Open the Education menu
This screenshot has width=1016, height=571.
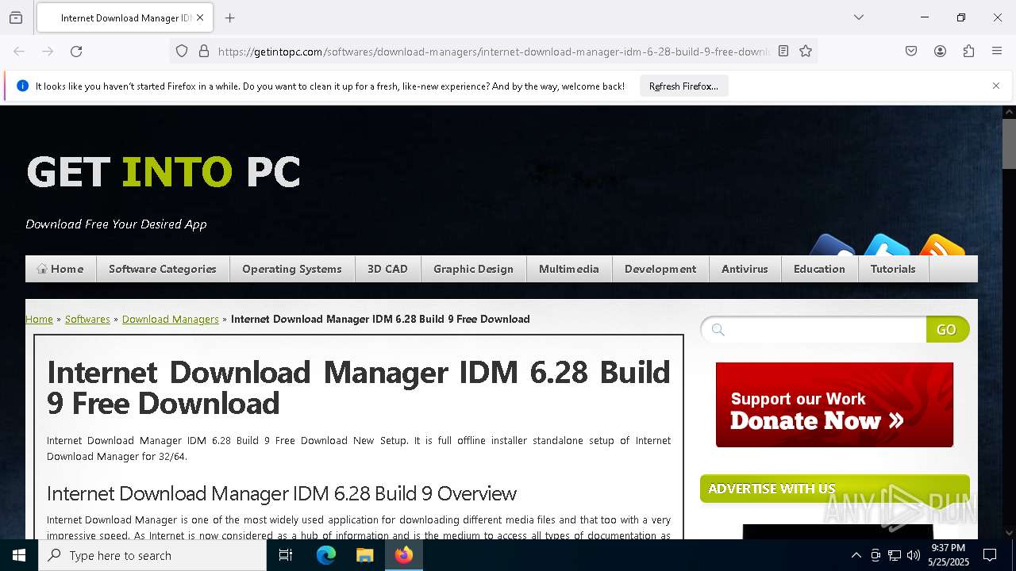pyautogui.click(x=819, y=269)
